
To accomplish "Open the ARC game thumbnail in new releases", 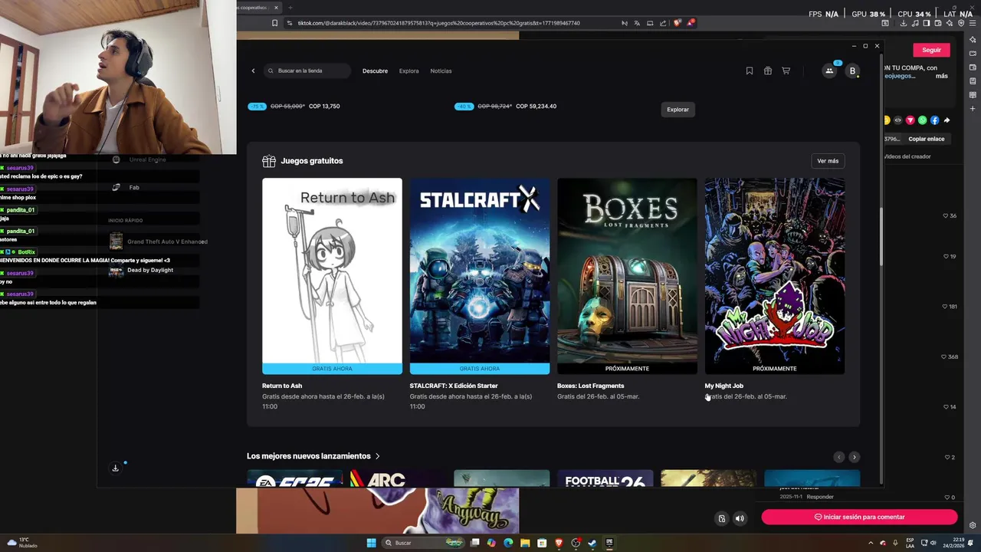I will [399, 478].
